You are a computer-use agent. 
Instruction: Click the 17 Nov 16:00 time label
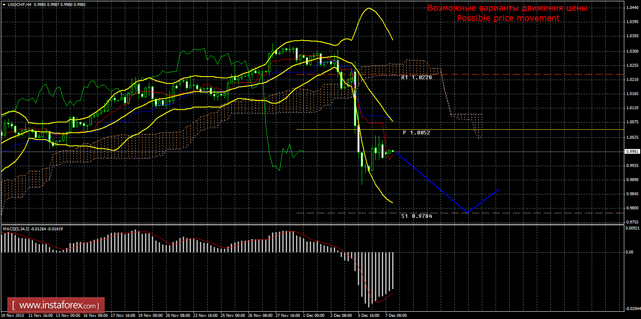(x=122, y=316)
